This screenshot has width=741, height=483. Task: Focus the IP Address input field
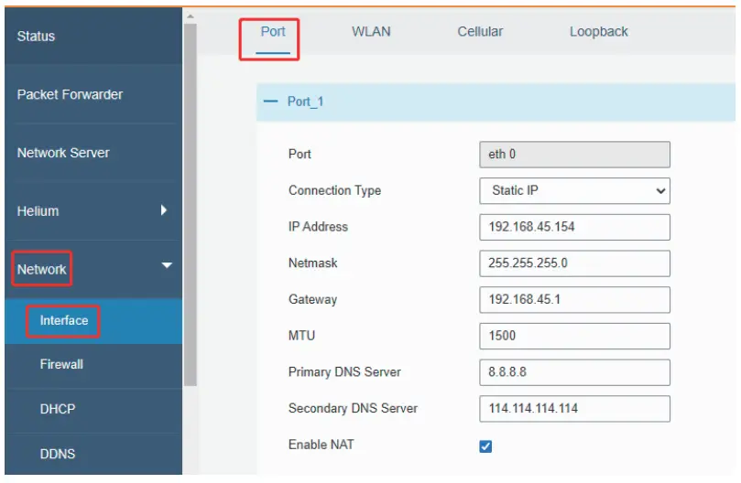[x=574, y=227]
